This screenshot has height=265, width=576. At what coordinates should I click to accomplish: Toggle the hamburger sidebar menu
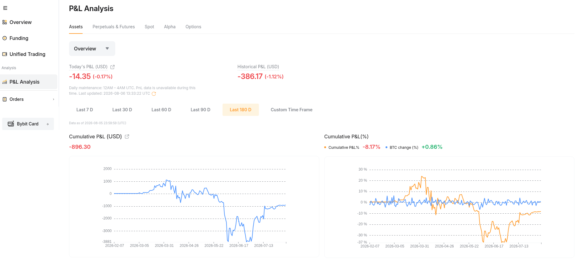[5, 8]
